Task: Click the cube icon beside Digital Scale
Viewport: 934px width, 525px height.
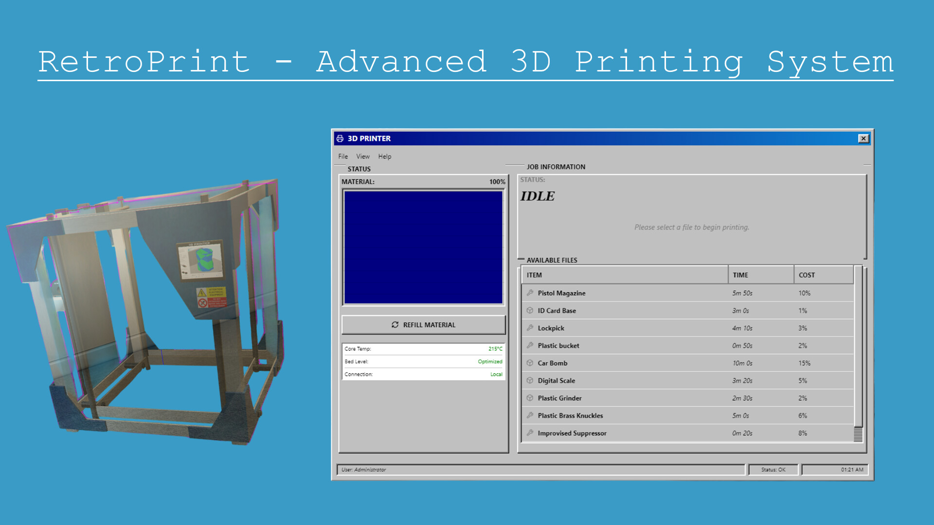Action: pos(530,380)
